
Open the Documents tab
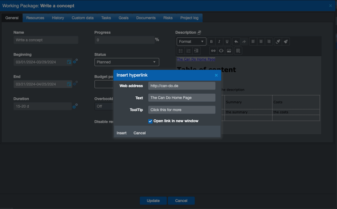coord(146,18)
